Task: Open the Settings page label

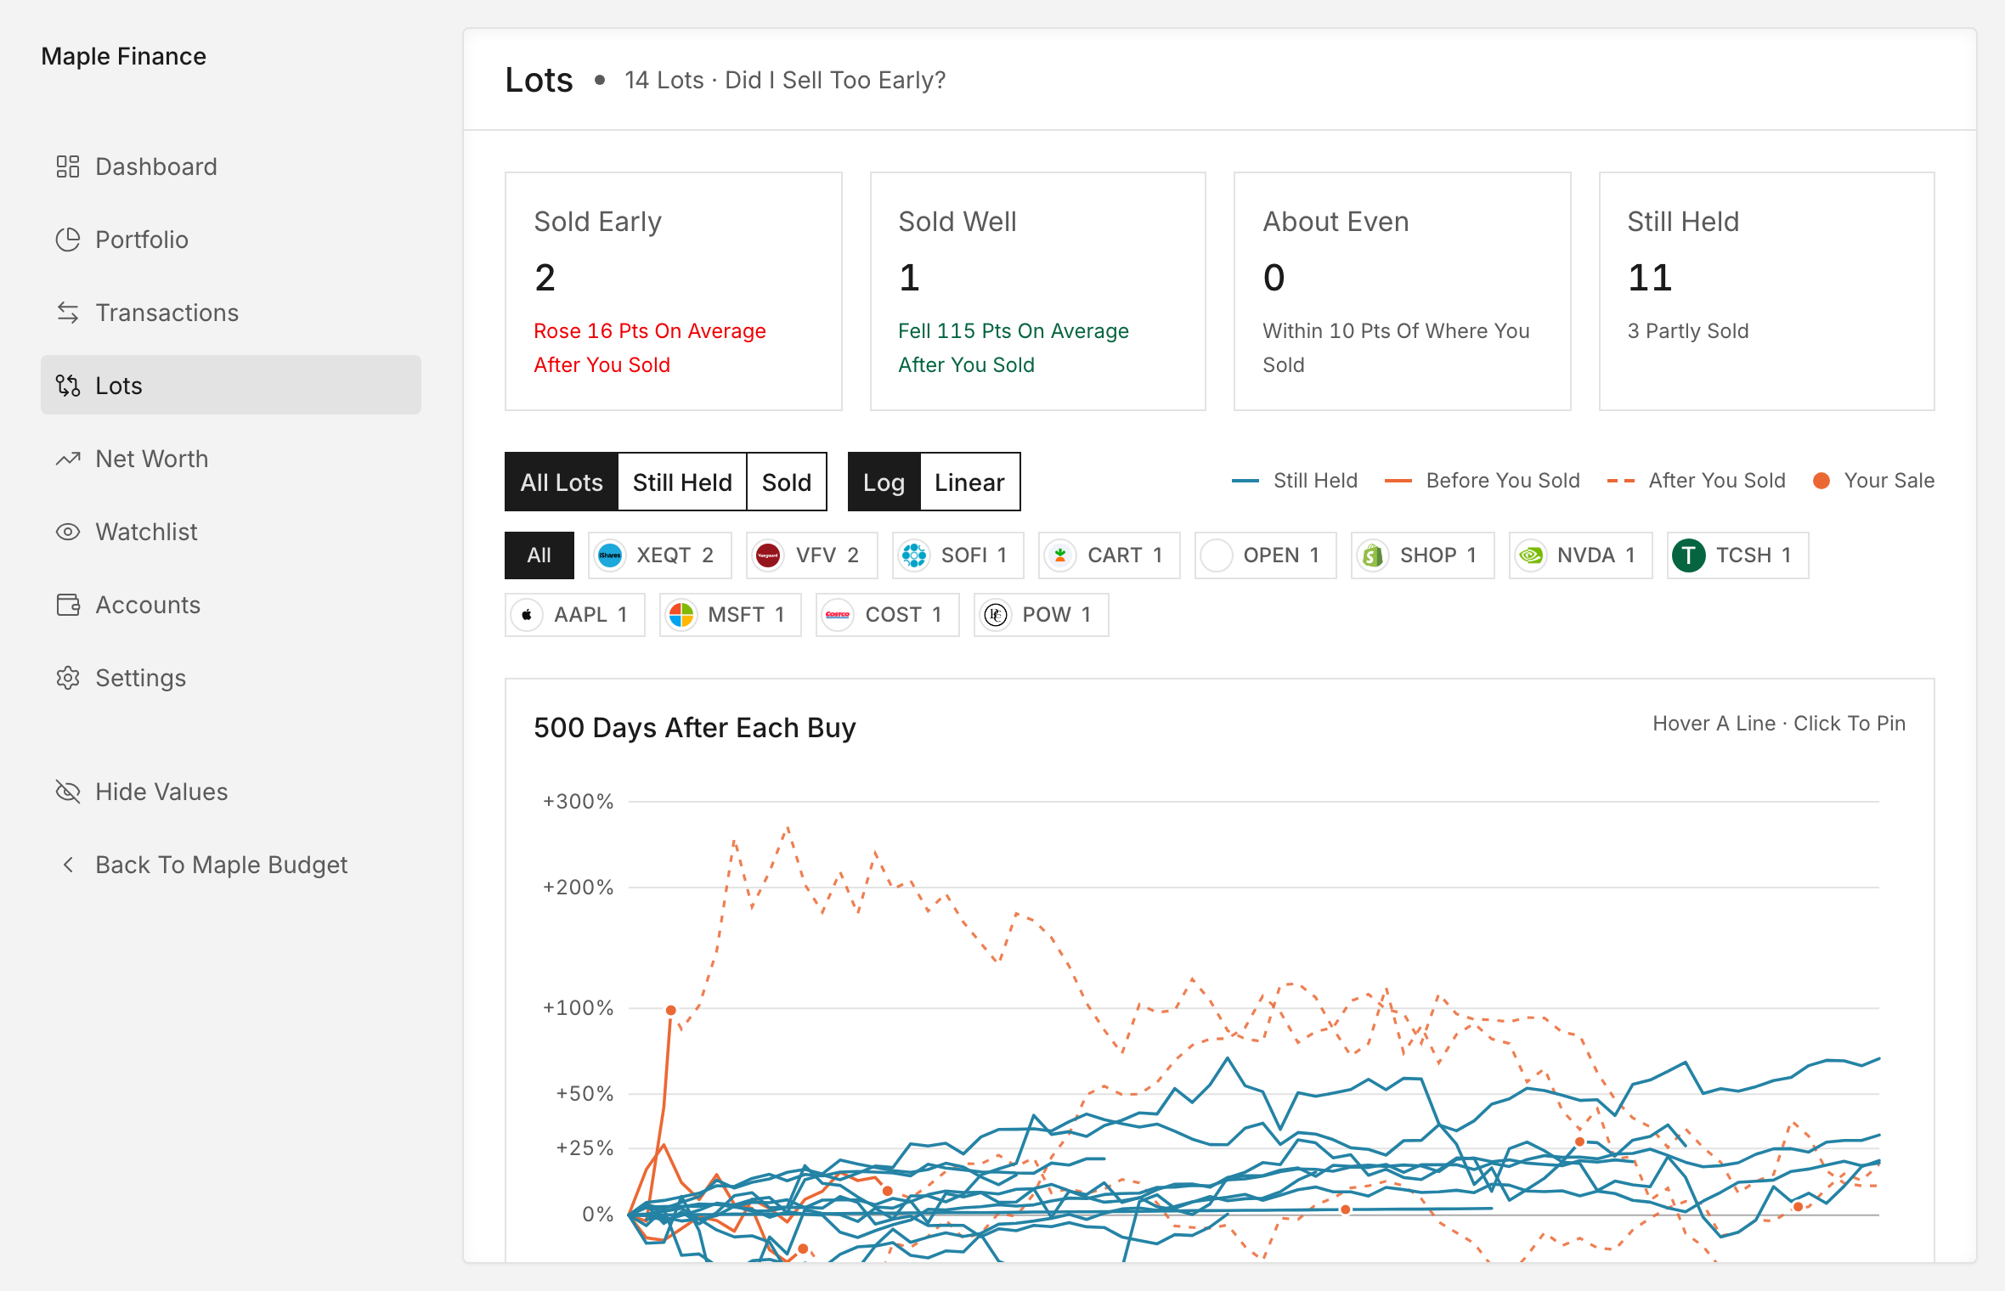Action: (141, 678)
